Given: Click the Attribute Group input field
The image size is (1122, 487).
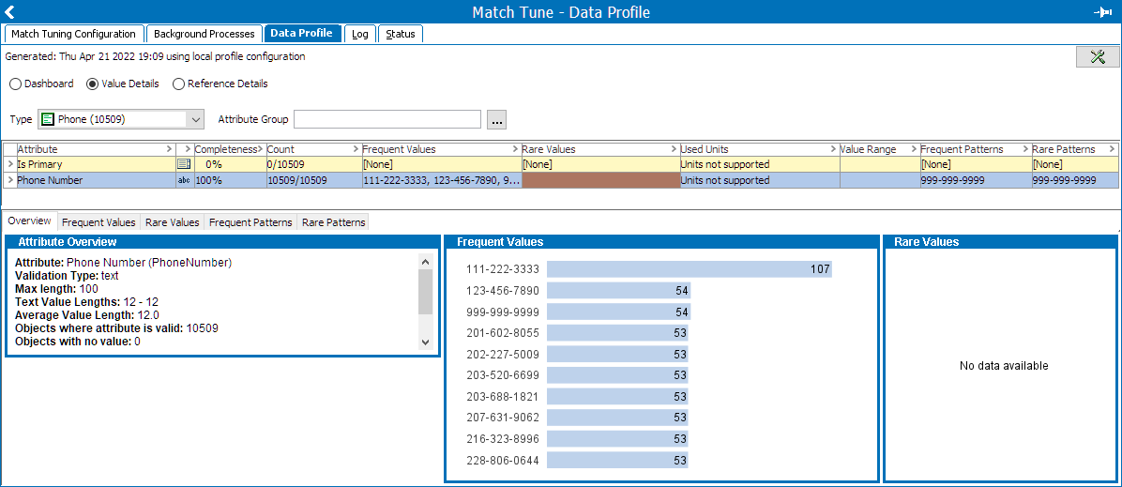Looking at the screenshot, I should pyautogui.click(x=387, y=120).
